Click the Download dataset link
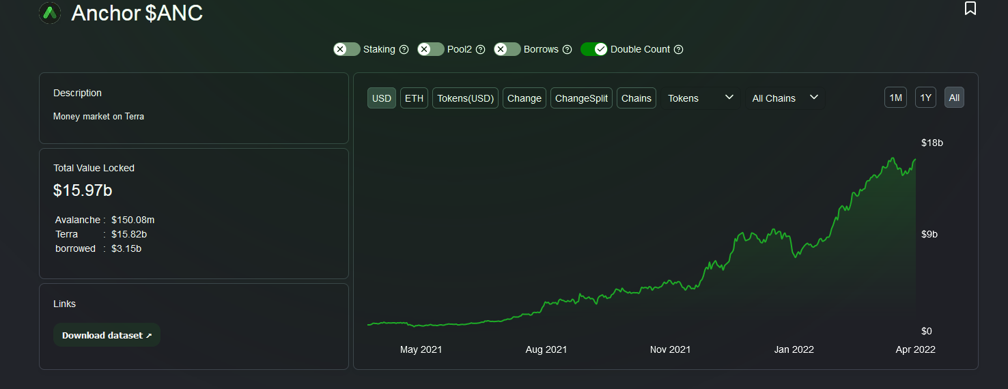Image resolution: width=1008 pixels, height=389 pixels. 107,335
